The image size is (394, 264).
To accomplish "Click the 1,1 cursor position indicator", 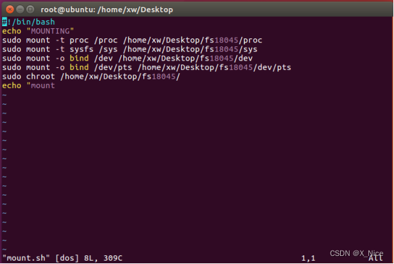I will pyautogui.click(x=308, y=258).
